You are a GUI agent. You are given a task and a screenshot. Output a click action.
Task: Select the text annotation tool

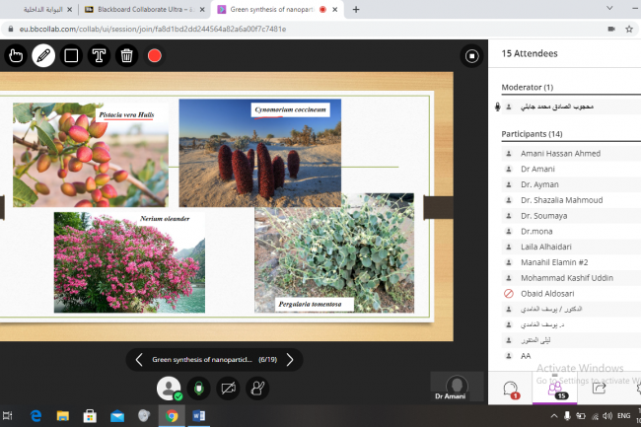[99, 55]
